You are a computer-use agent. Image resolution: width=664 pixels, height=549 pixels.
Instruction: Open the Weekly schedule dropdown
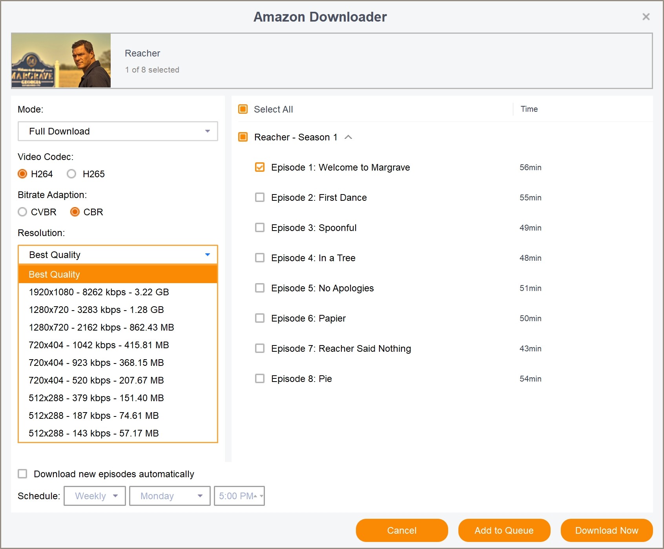point(95,496)
